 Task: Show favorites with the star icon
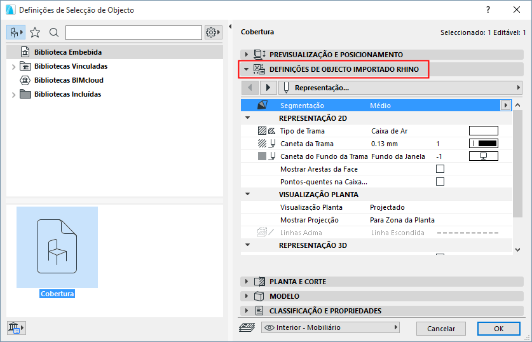pos(35,32)
